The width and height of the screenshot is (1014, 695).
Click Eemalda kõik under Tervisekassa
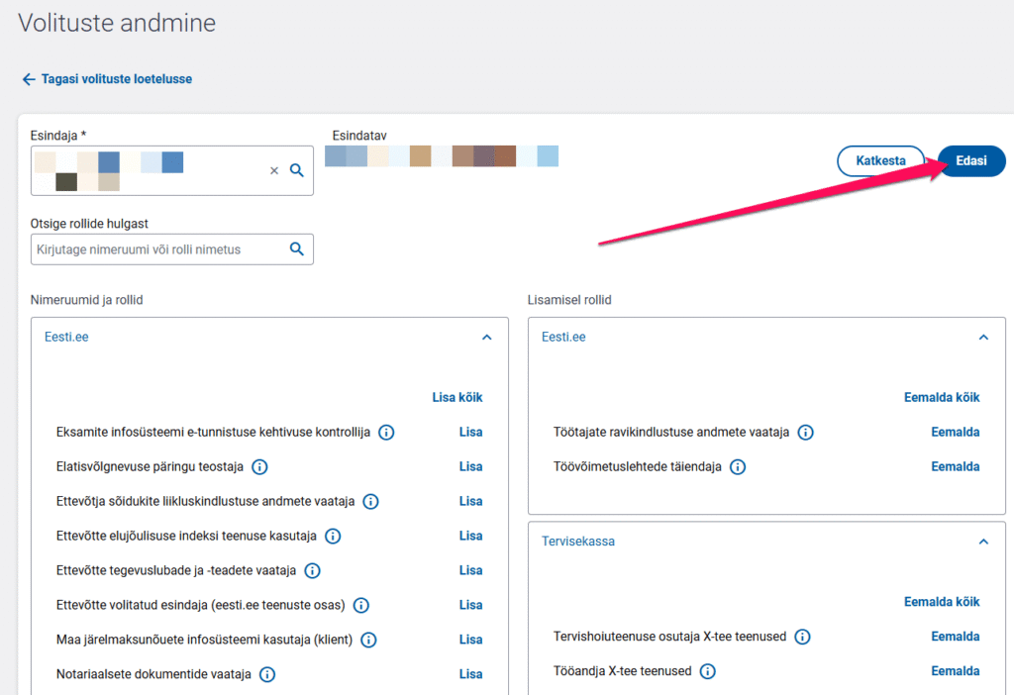[942, 602]
